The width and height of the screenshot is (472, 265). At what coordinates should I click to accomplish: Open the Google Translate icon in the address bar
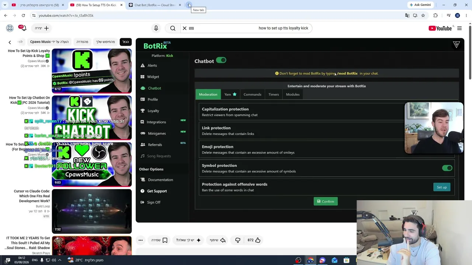coord(407,15)
